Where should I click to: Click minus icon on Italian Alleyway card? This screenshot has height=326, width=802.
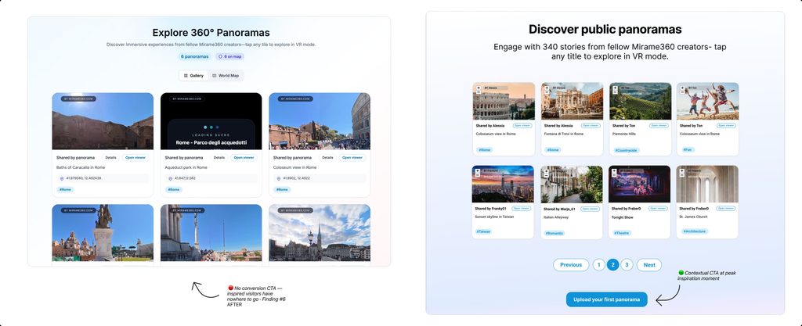coord(546,175)
